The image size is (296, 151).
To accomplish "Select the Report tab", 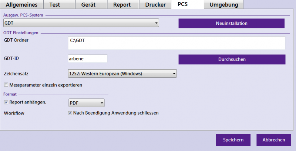I will point(123,4).
